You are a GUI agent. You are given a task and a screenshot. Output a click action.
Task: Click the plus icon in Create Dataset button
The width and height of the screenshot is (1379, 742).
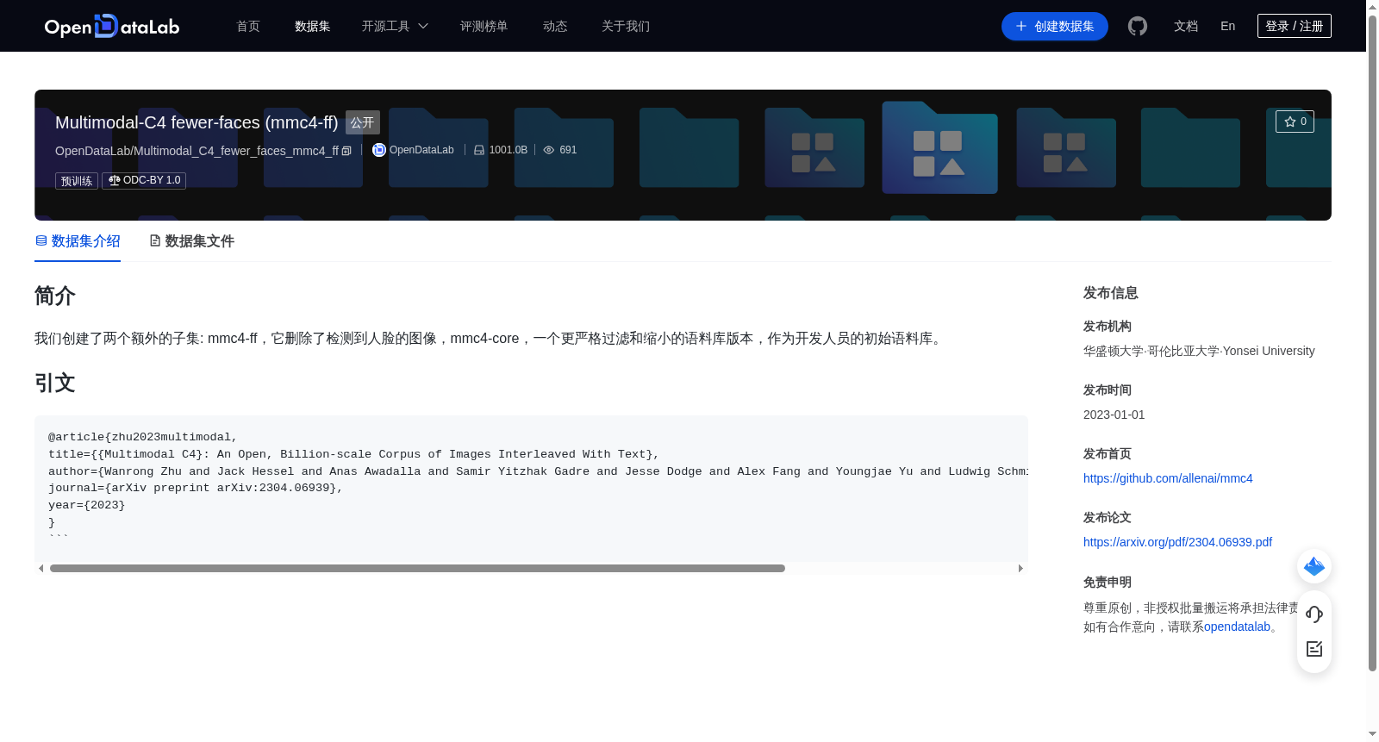pyautogui.click(x=1021, y=26)
